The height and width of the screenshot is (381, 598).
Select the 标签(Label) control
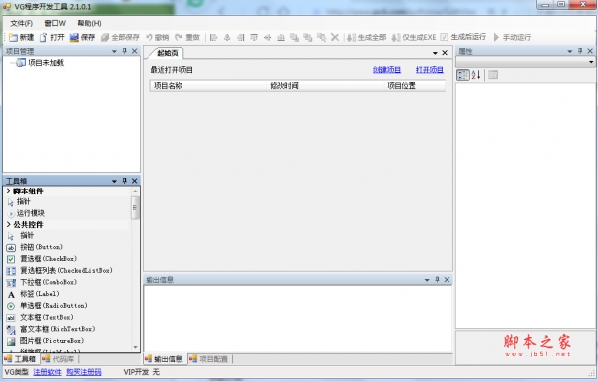tap(40, 294)
